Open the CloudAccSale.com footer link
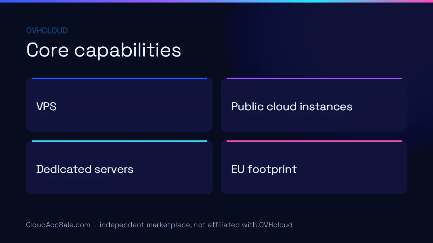 coord(58,225)
